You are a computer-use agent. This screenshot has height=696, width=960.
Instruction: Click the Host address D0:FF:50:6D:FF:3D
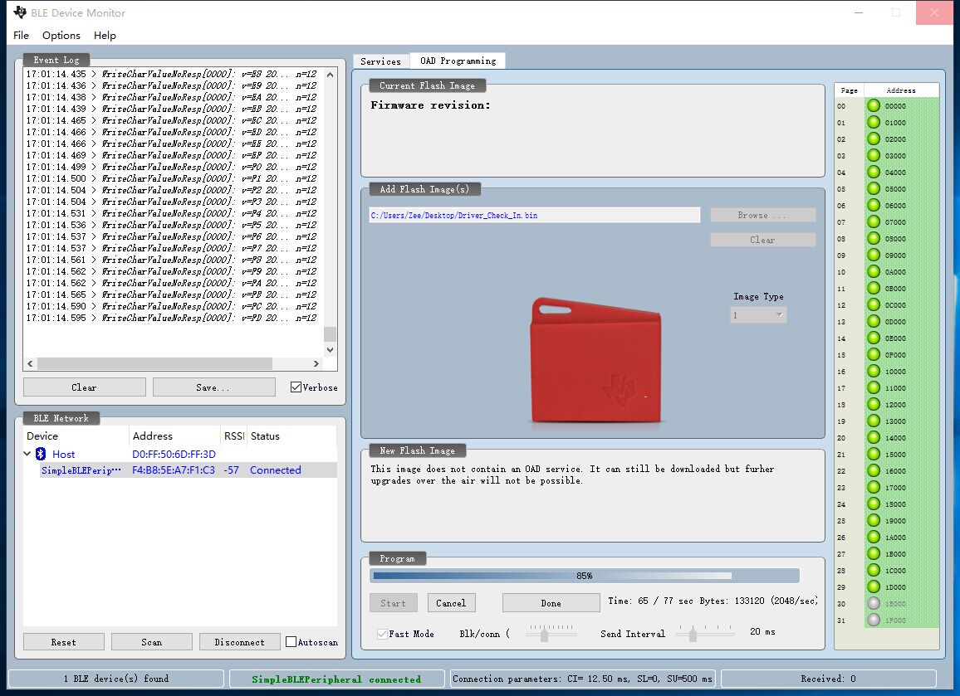coord(174,454)
